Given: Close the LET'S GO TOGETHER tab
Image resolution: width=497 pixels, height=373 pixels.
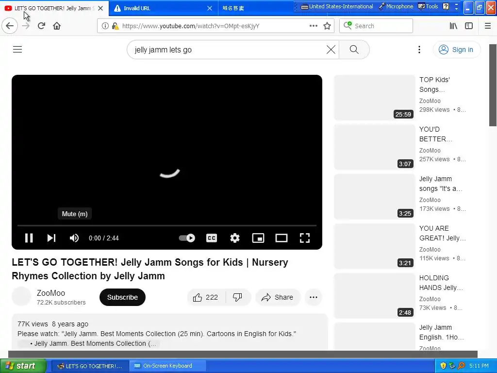Looking at the screenshot, I should [x=100, y=8].
